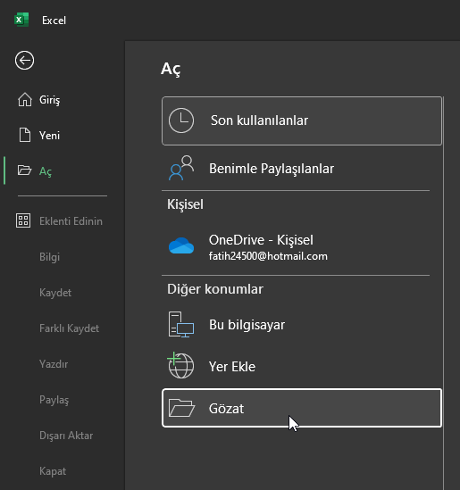
Task: Click the Excel logo icon
Action: pyautogui.click(x=21, y=20)
